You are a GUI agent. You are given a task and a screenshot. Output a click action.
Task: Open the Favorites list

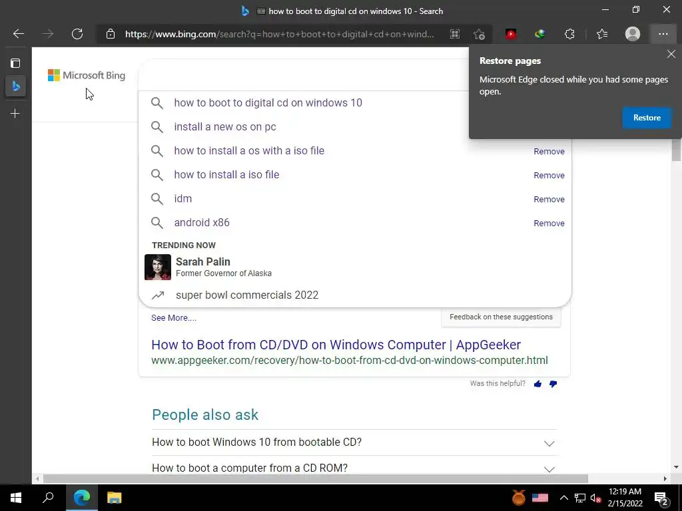[602, 34]
